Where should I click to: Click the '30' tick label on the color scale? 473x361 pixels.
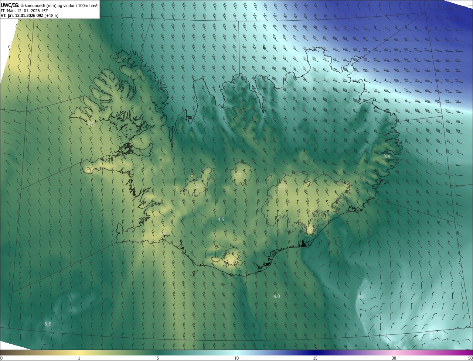coord(394,358)
